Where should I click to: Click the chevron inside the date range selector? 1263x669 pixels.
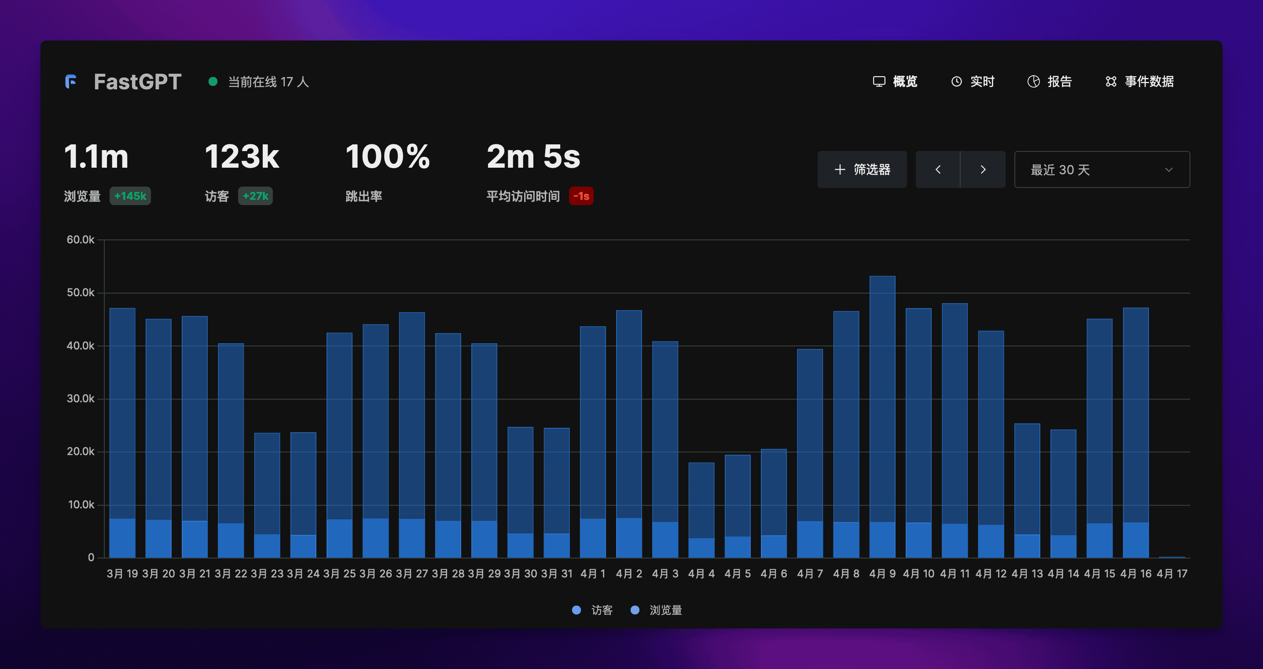(1169, 170)
